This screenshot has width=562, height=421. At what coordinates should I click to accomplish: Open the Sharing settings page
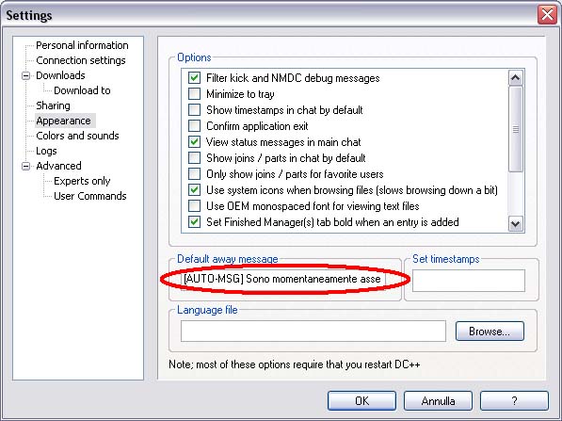[x=53, y=105]
